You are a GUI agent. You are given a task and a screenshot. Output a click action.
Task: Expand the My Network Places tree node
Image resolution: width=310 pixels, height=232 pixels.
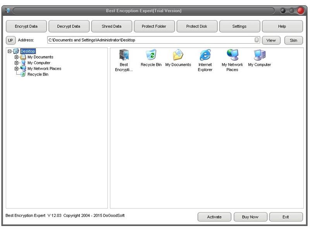[x=16, y=68]
